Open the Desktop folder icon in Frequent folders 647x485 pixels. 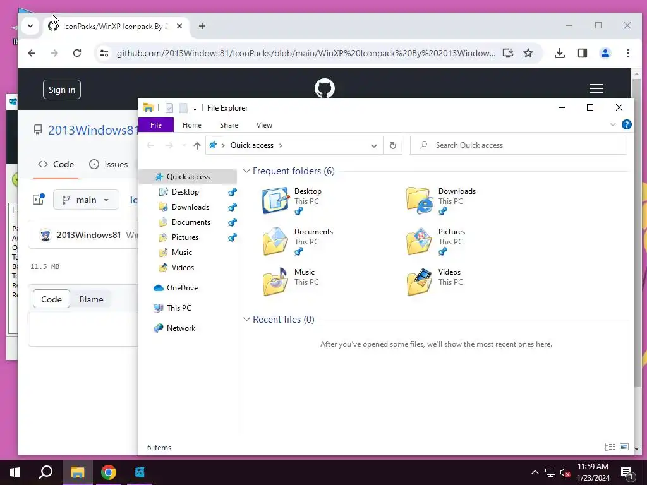click(x=275, y=201)
